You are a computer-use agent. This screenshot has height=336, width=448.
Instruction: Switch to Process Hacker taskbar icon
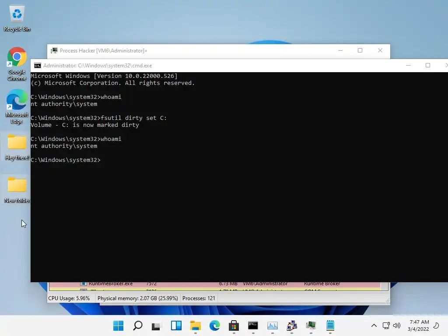(x=311, y=325)
